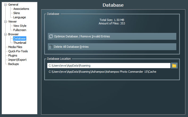
Task: Open the Backups section
Action: (14, 64)
